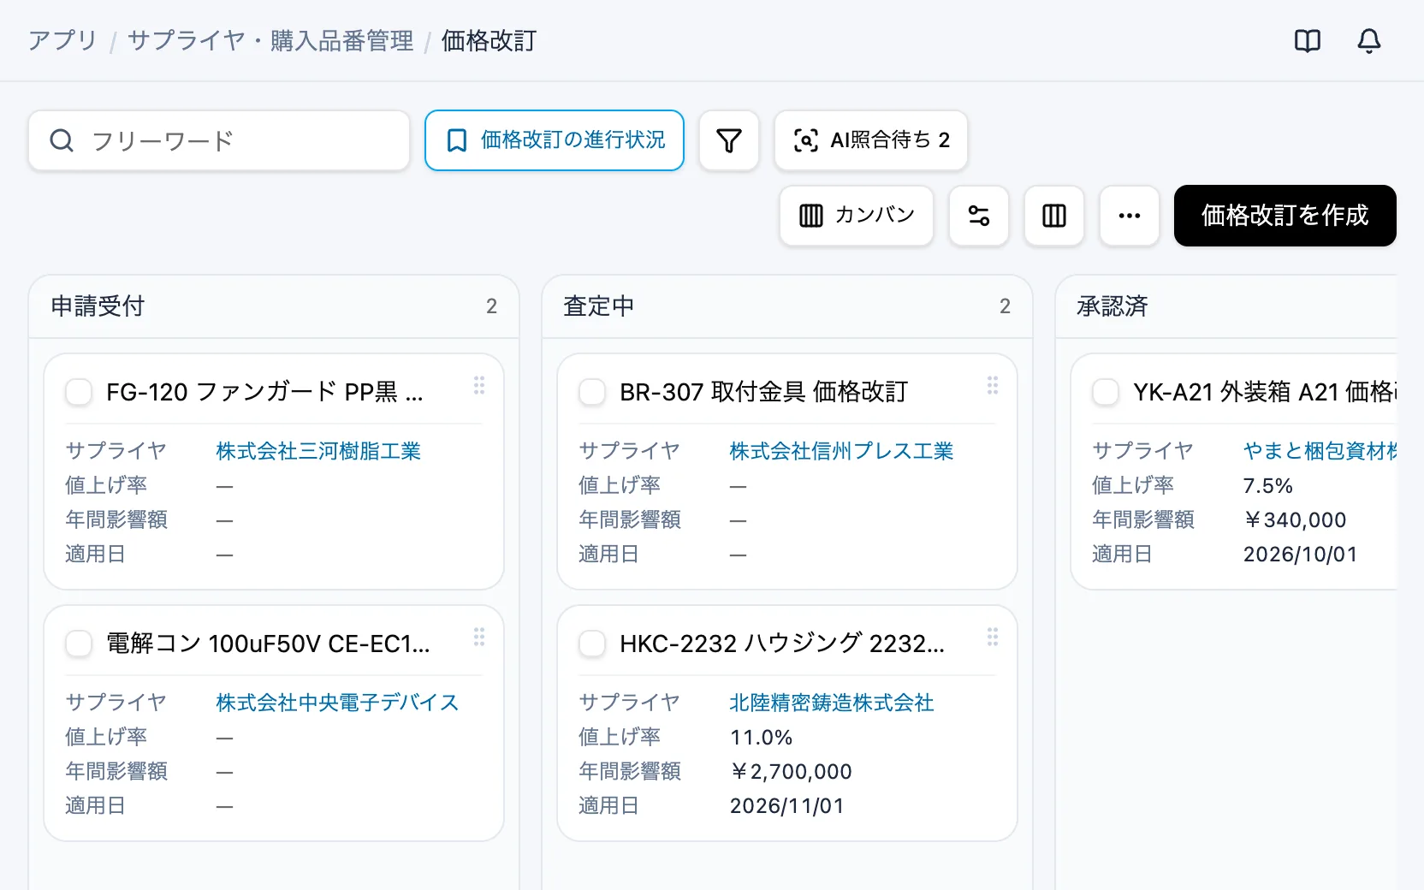Click the 価格改訂 breadcrumb item

coord(489,40)
